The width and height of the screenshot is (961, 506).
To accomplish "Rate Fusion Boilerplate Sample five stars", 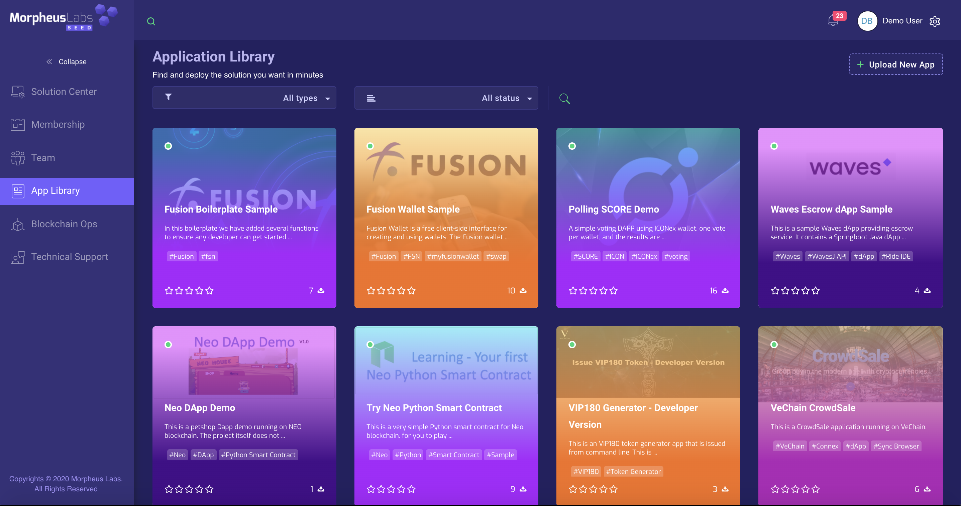I will pos(209,290).
